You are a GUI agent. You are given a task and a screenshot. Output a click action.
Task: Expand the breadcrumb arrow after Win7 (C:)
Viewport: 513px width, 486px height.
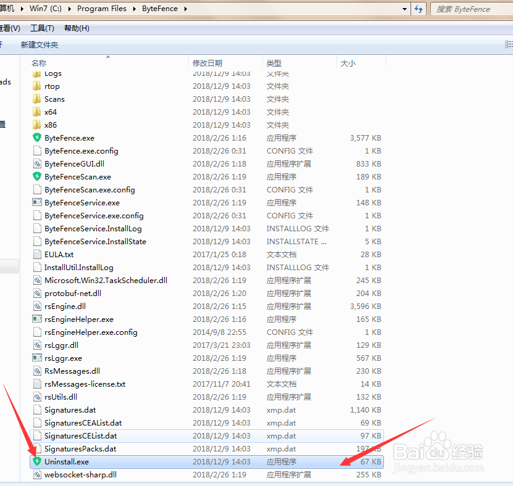(69, 9)
